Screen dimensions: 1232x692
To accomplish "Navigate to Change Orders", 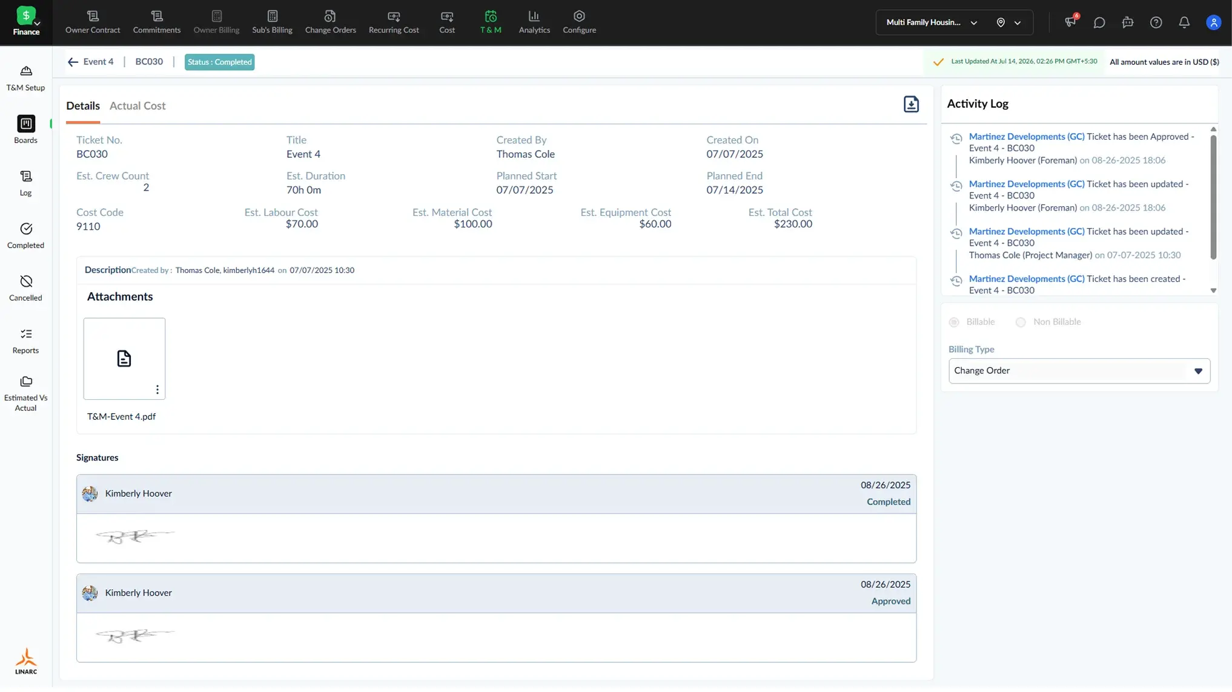I will pyautogui.click(x=330, y=22).
